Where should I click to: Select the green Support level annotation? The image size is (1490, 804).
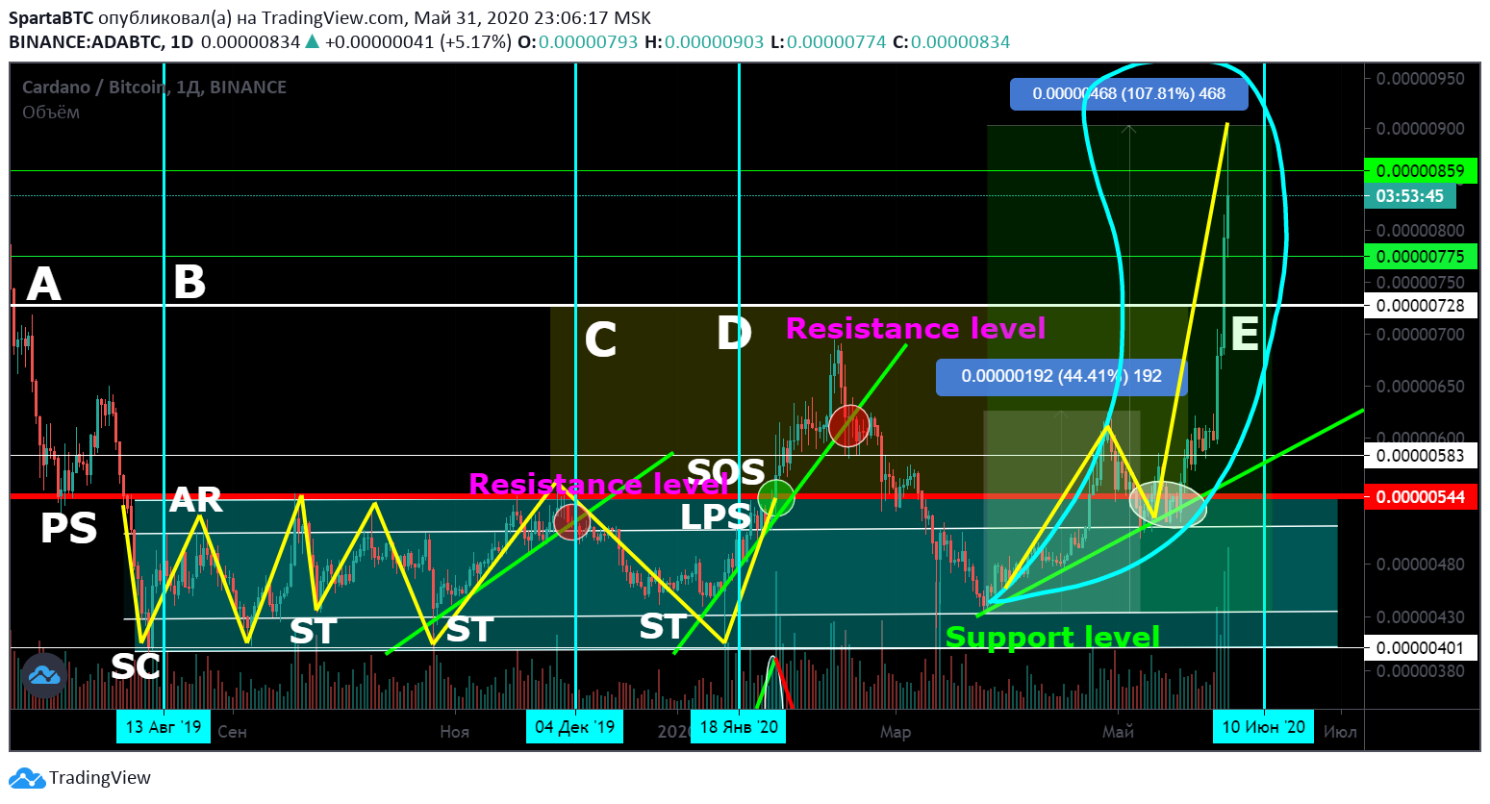click(x=1052, y=637)
